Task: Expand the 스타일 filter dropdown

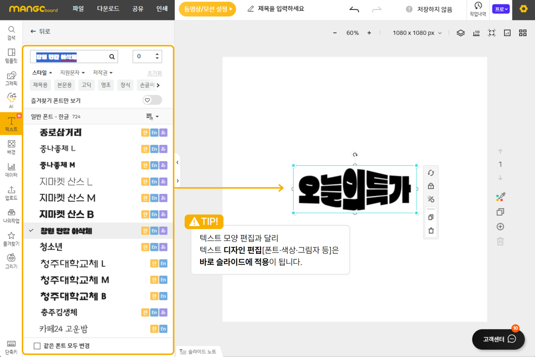Action: point(42,73)
